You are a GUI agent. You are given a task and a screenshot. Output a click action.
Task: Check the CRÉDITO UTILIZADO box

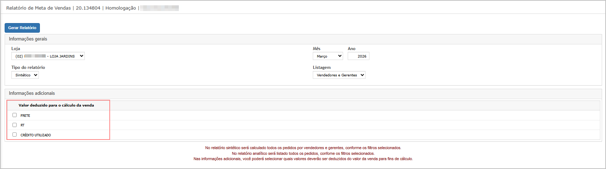click(x=15, y=135)
